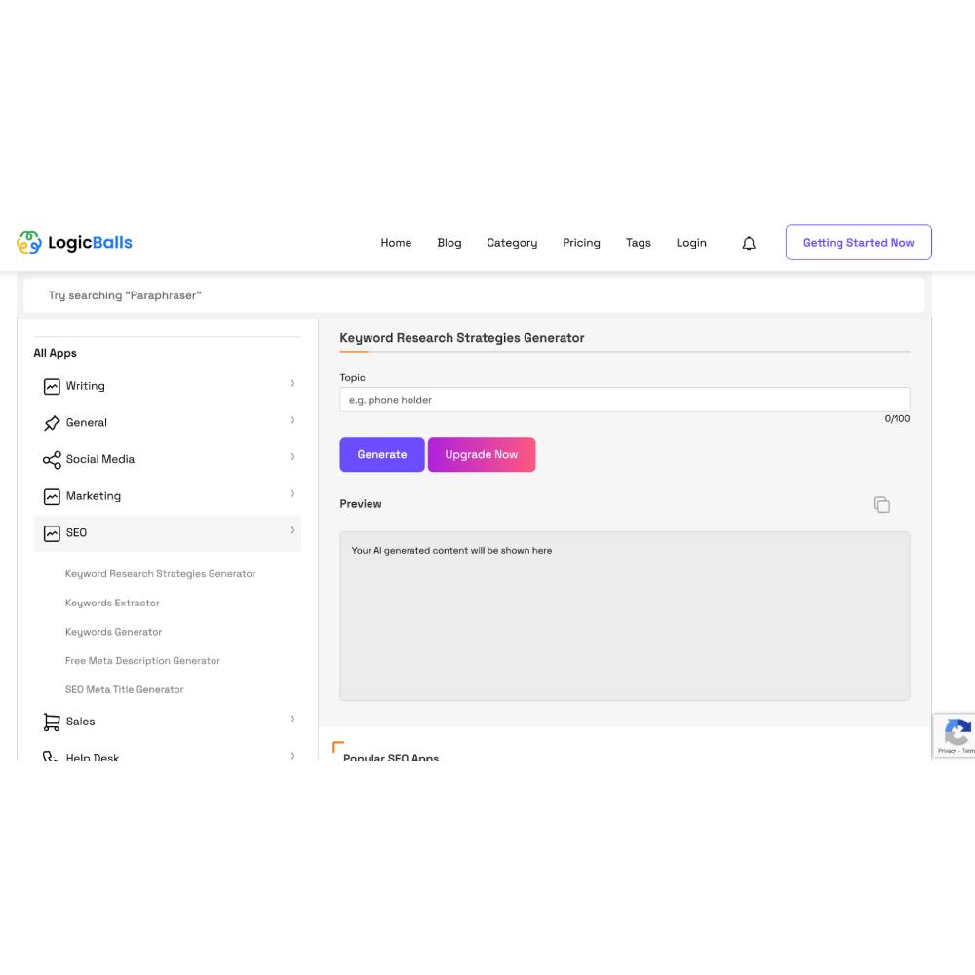
Task: Click the General pin icon
Action: point(52,422)
